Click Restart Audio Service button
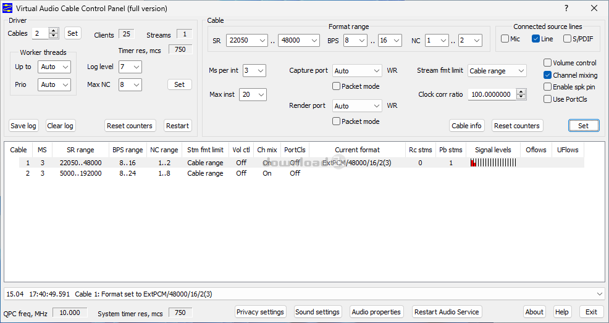 [447, 312]
